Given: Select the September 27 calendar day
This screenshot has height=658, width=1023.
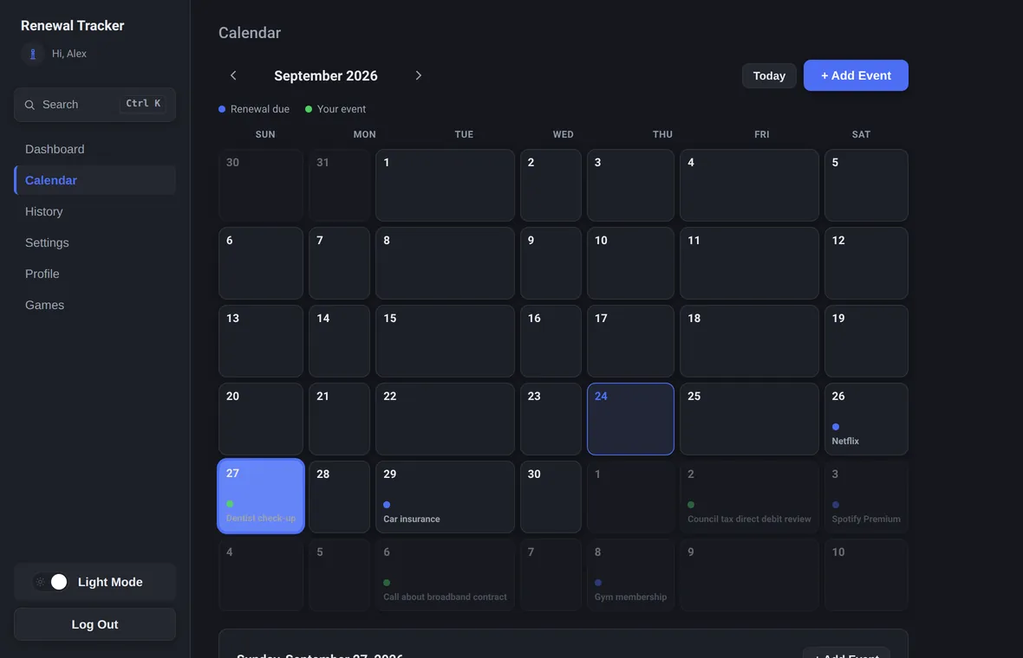Looking at the screenshot, I should point(261,496).
